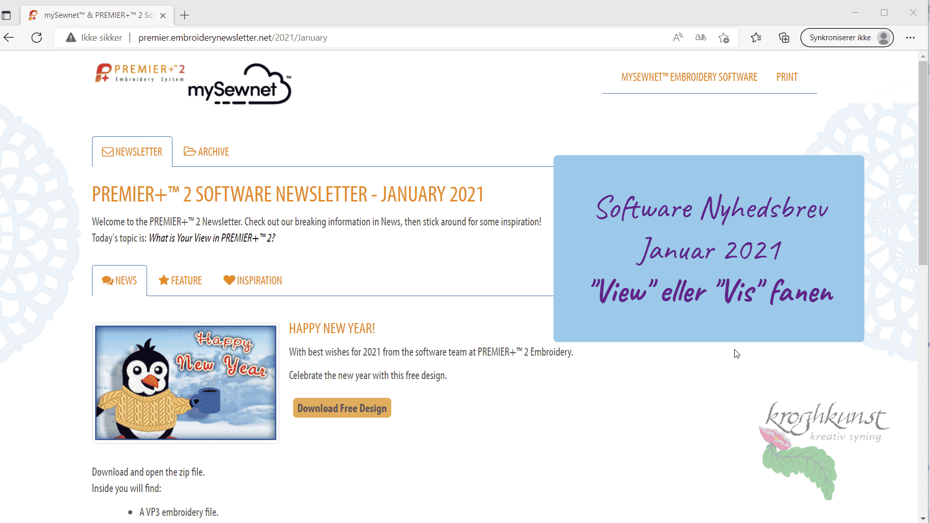Activate the Read aloud icon
This screenshot has height=523, width=930.
click(678, 38)
